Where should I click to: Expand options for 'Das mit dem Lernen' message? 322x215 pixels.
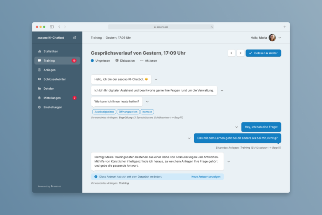click(189, 138)
